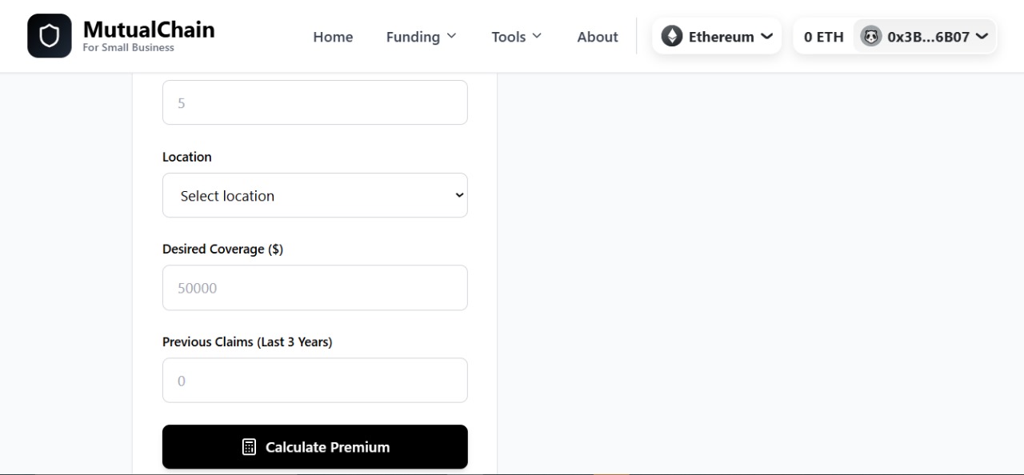Click the 0 ETH balance display
Screen dimensions: 1024x475
823,37
